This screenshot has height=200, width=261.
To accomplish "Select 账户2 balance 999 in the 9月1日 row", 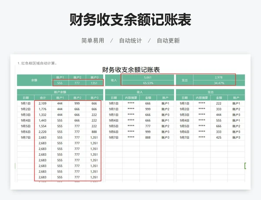I will [x=77, y=103].
